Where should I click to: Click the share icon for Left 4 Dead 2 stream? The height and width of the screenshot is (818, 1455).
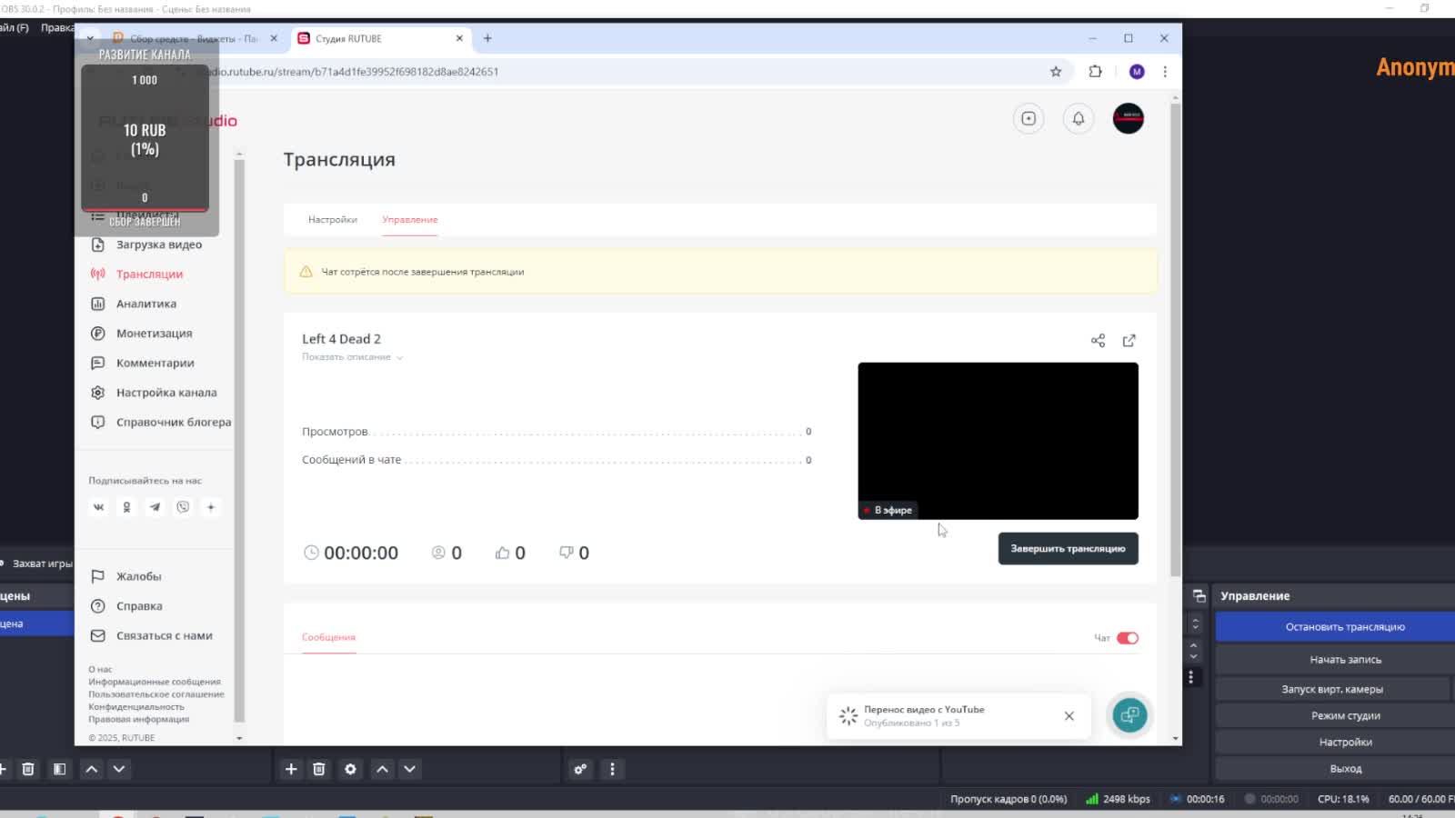click(x=1098, y=340)
